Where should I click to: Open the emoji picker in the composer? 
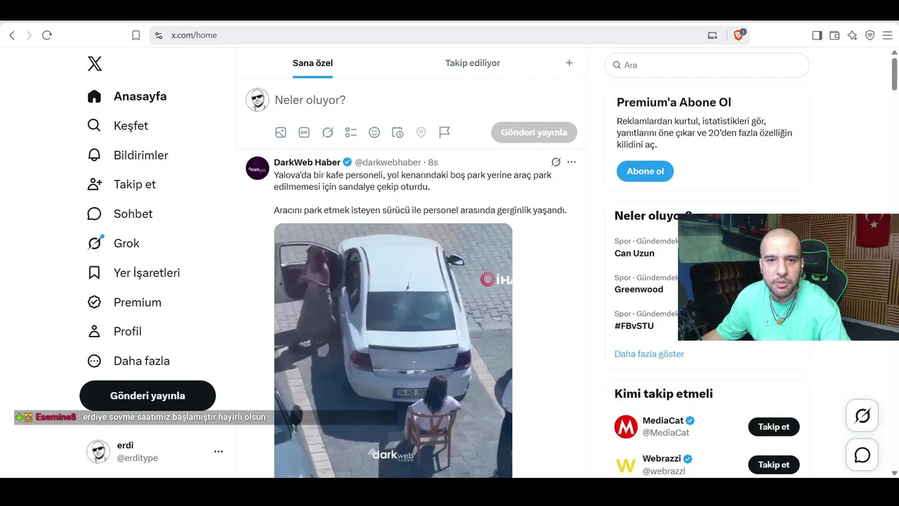[374, 132]
